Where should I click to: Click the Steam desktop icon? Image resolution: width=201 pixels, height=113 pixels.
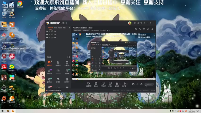(12, 4)
